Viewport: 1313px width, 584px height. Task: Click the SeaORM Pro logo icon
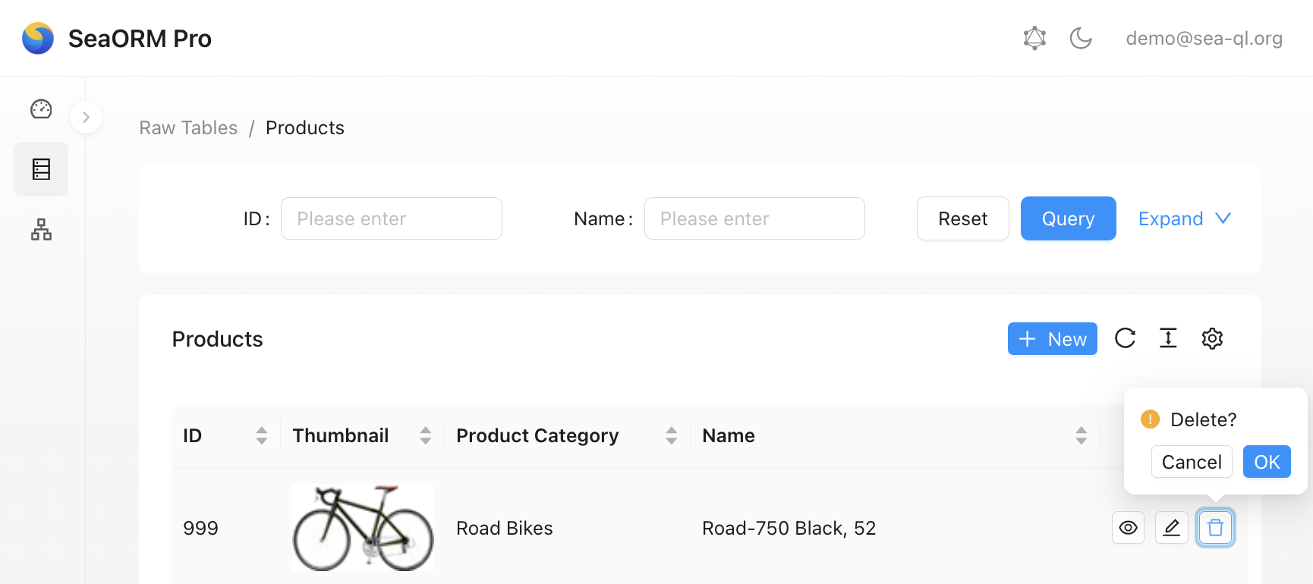coord(38,38)
